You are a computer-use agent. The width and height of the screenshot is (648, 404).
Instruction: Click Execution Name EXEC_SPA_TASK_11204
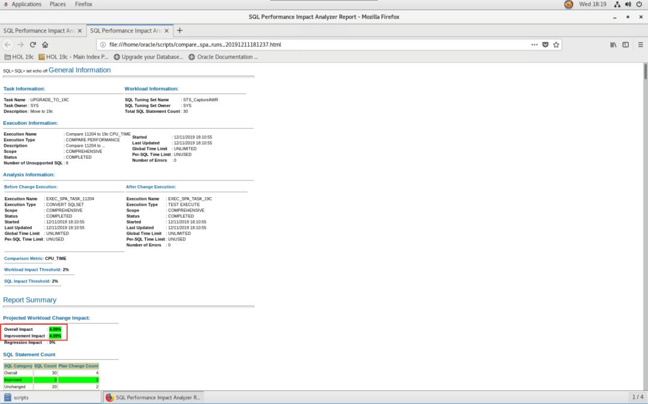pos(70,199)
